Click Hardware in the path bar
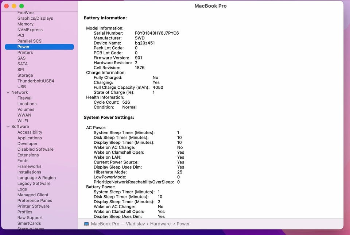Screen dimensions: 350x235 coord(160,224)
